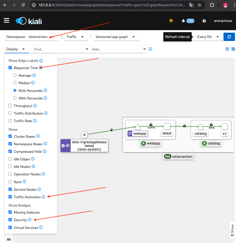
Task: Click the 8ms edge label
Action: [x=212, y=128]
